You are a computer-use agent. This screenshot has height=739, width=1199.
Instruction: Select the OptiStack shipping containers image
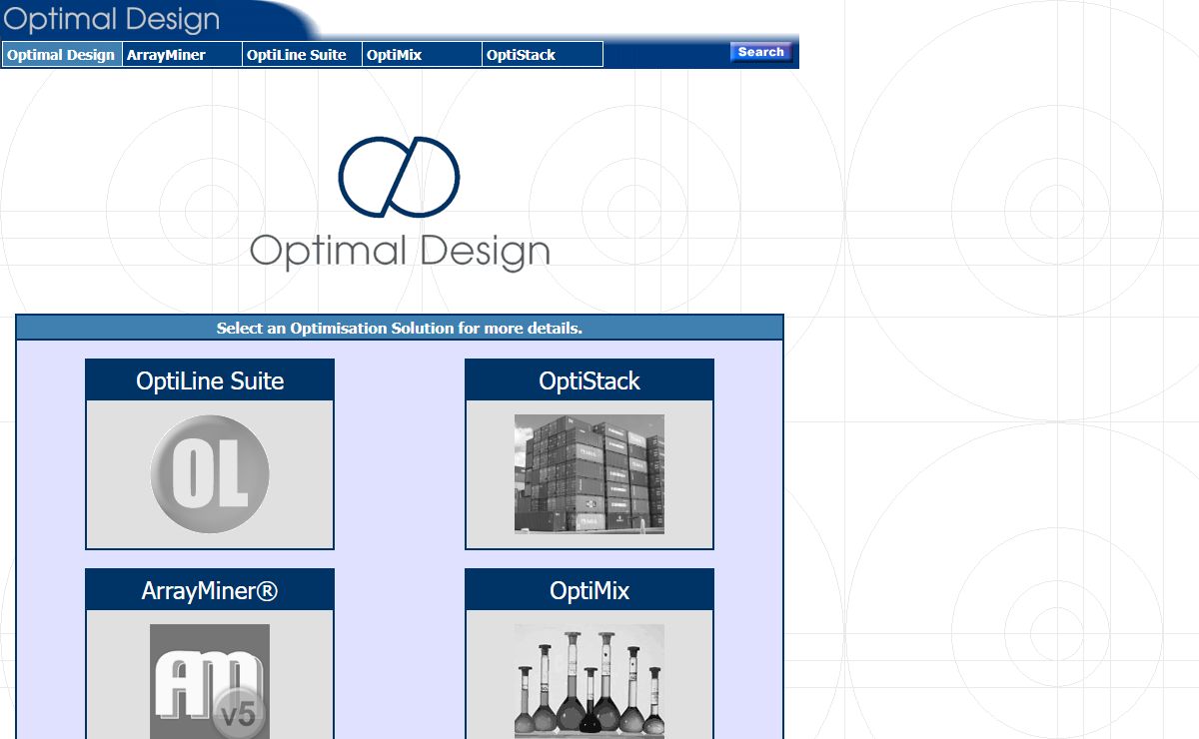point(590,474)
